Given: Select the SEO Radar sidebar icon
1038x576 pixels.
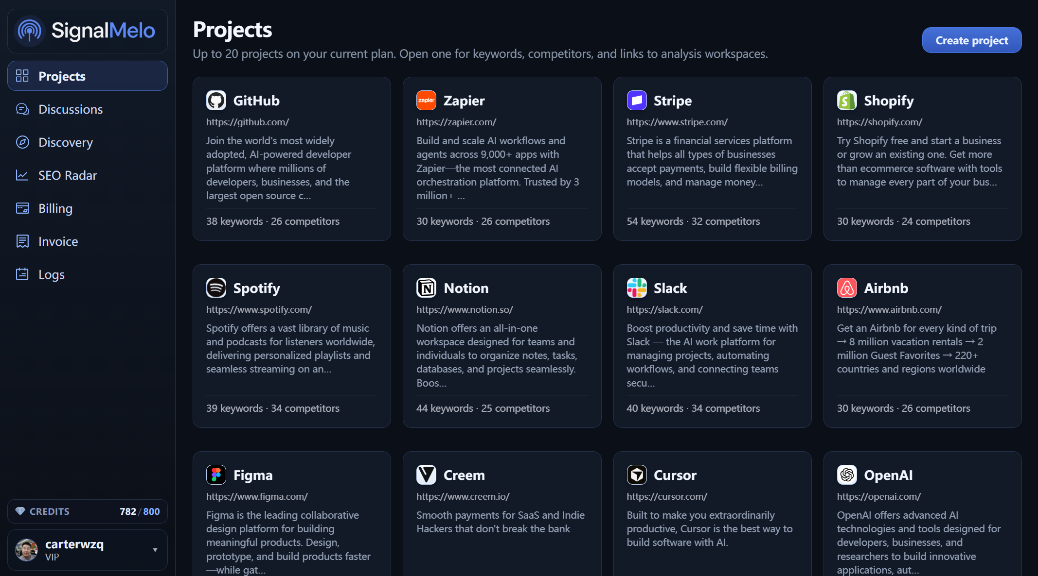Looking at the screenshot, I should pos(22,175).
